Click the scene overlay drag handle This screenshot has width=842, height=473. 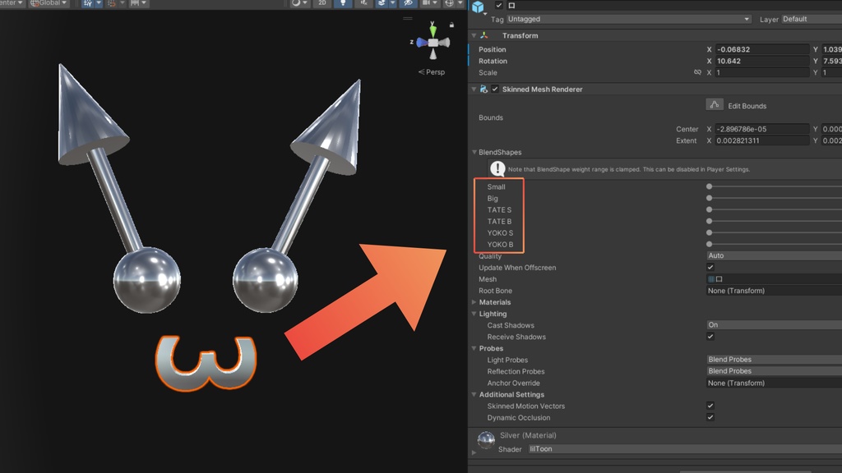pos(408,18)
